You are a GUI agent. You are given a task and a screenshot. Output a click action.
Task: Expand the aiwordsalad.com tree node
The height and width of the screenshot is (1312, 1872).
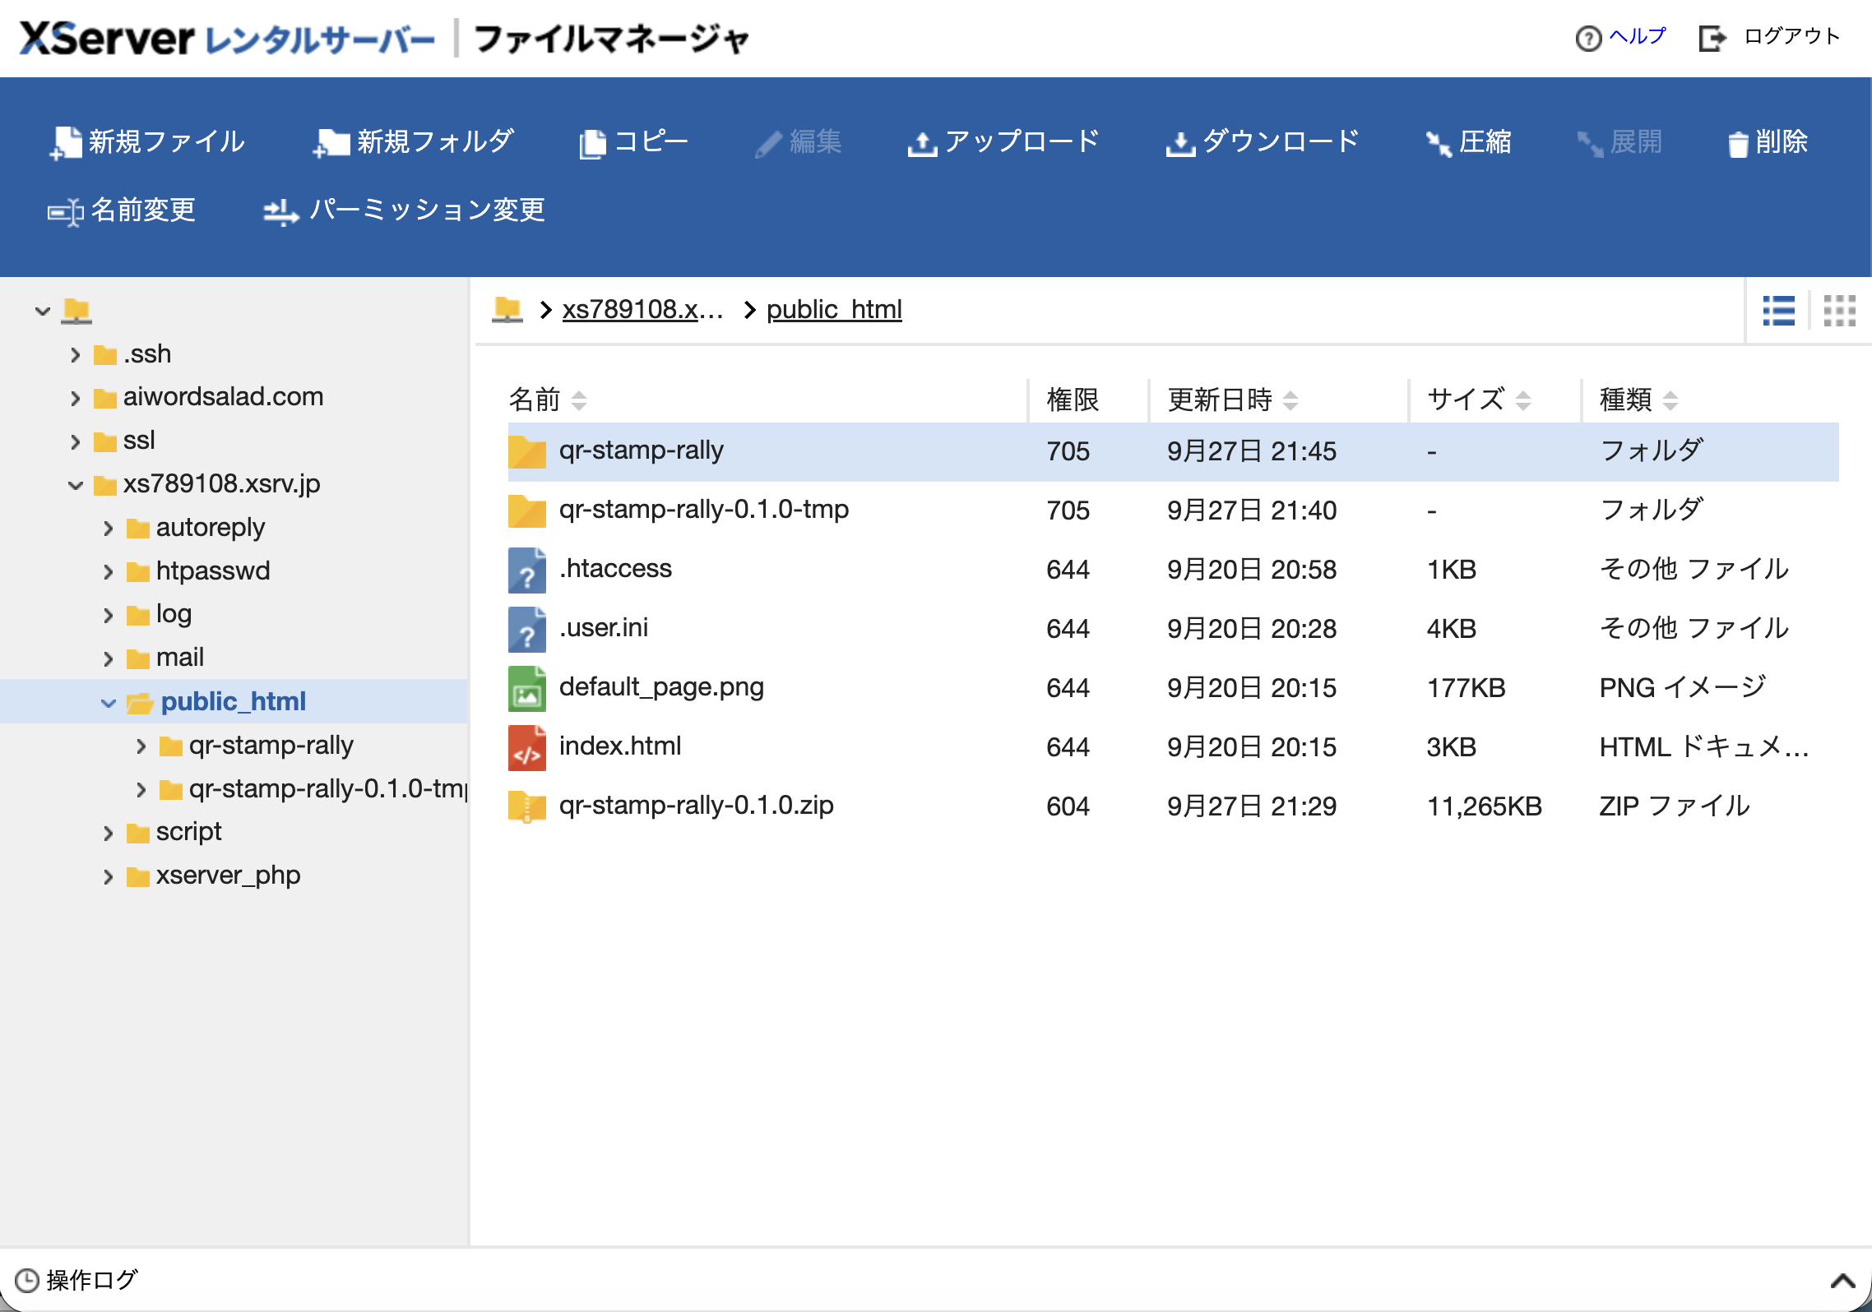pos(75,399)
